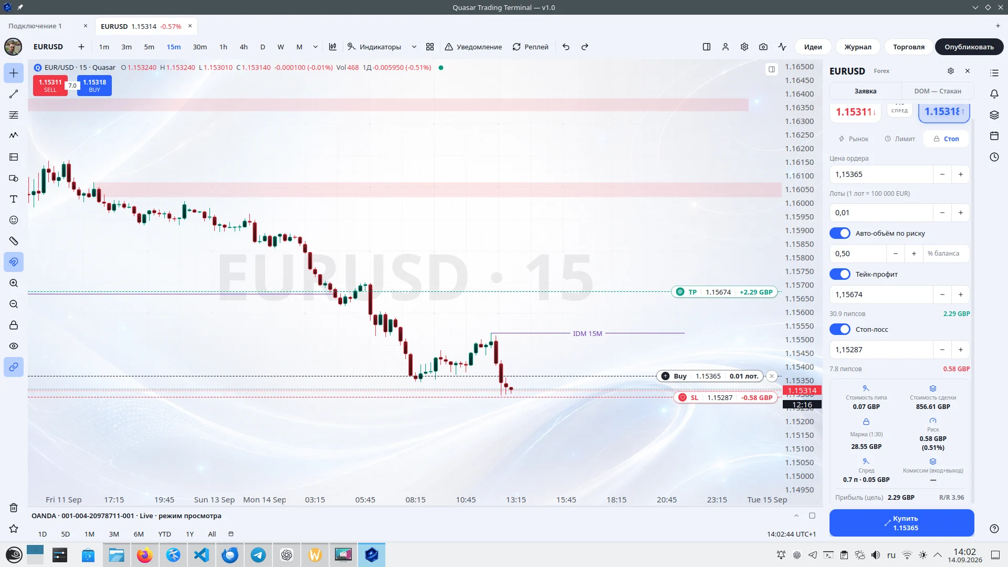
Task: Increase lots with plus stepper
Action: (x=961, y=213)
